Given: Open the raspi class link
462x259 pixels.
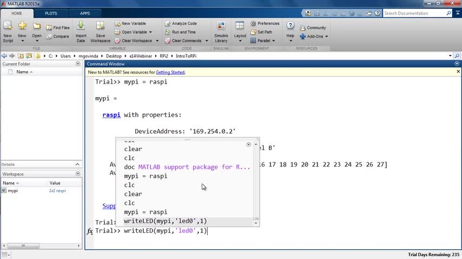Looking at the screenshot, I should (x=111, y=115).
